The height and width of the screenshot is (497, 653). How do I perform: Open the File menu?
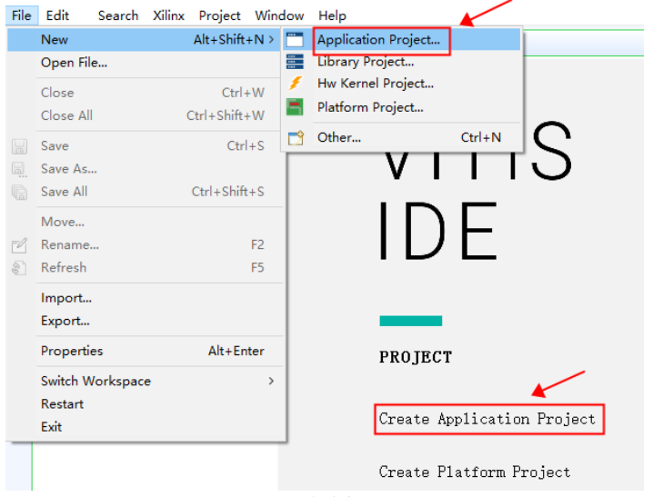(x=22, y=15)
